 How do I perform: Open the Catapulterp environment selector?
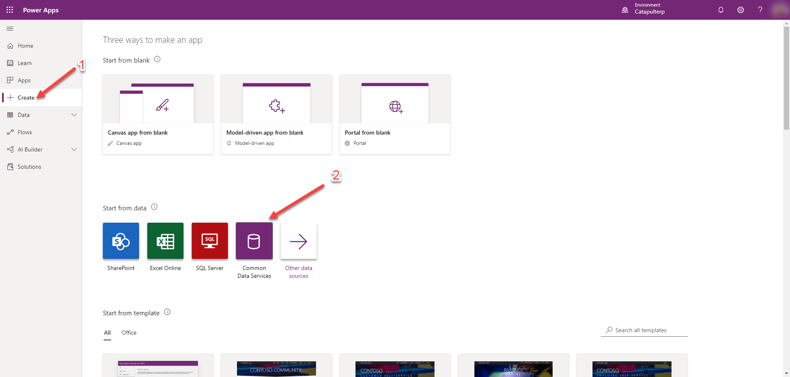tap(650, 9)
